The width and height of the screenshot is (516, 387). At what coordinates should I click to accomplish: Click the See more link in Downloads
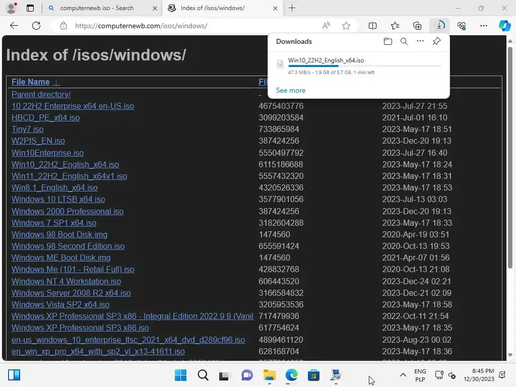point(291,90)
